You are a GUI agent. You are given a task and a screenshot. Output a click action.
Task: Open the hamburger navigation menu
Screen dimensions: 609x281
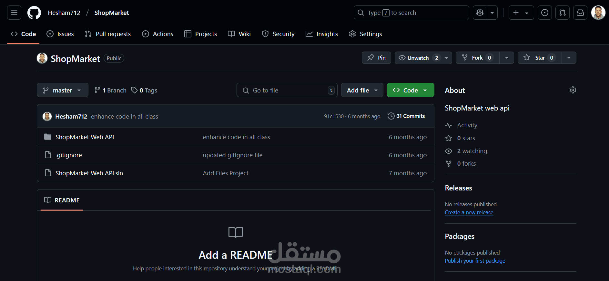(x=14, y=13)
